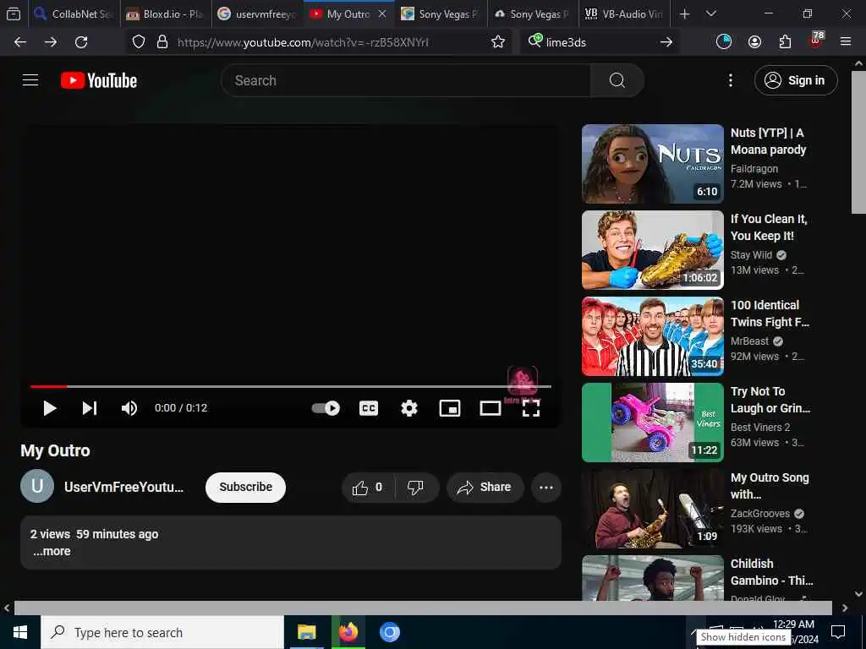Open Chromium icon on taskbar

click(x=389, y=632)
